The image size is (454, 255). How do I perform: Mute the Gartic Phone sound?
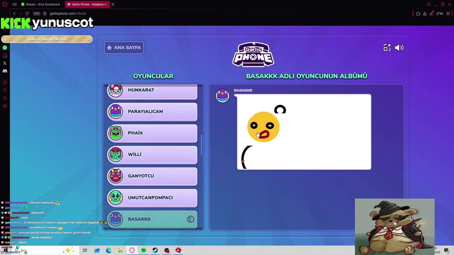pyautogui.click(x=399, y=47)
